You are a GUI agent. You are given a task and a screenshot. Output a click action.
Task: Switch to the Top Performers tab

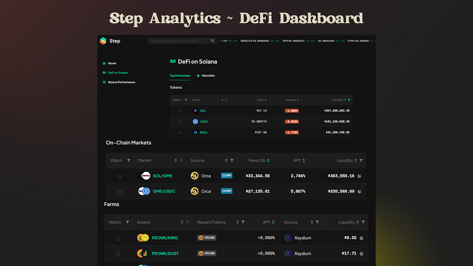(x=180, y=76)
